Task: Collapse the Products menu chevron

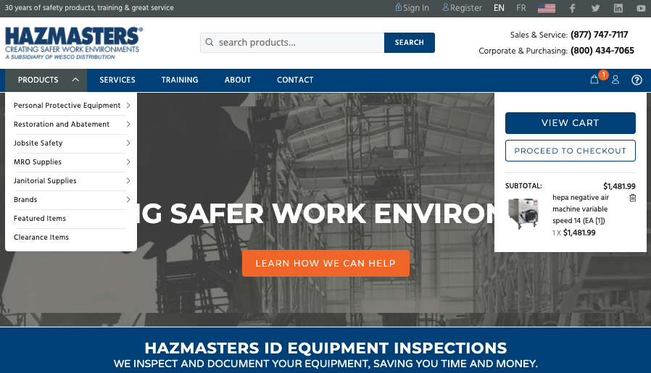Action: [75, 80]
